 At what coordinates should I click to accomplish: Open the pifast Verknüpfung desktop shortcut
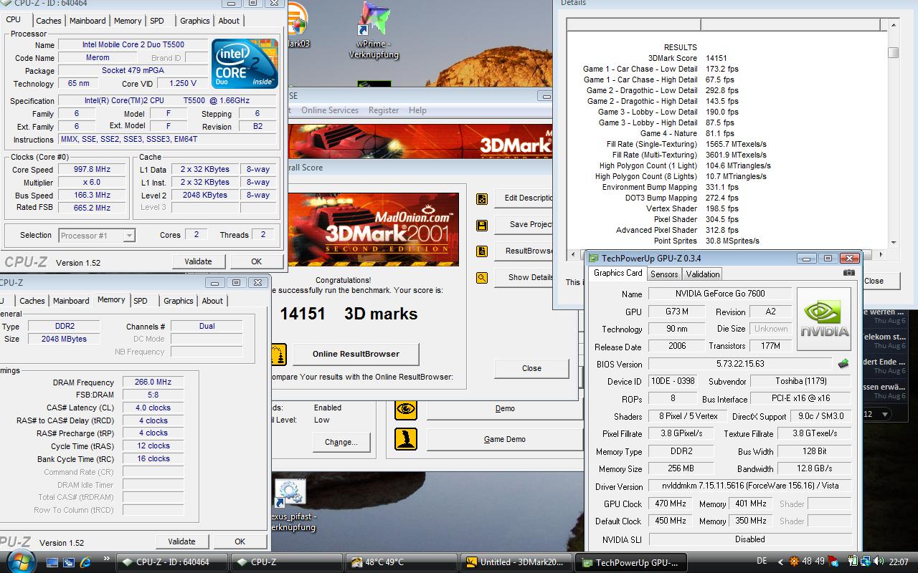tap(290, 505)
